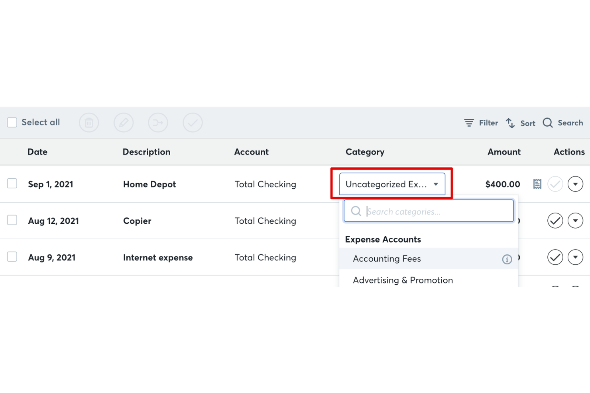Open the Filter menu
590x393 pixels.
pos(481,123)
